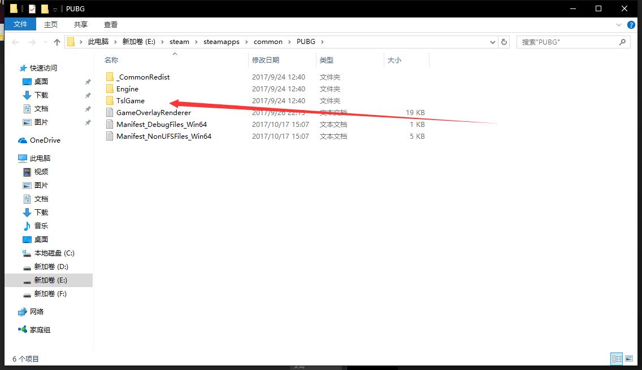Click the 19 KB size cell
This screenshot has width=642, height=370.
(415, 112)
